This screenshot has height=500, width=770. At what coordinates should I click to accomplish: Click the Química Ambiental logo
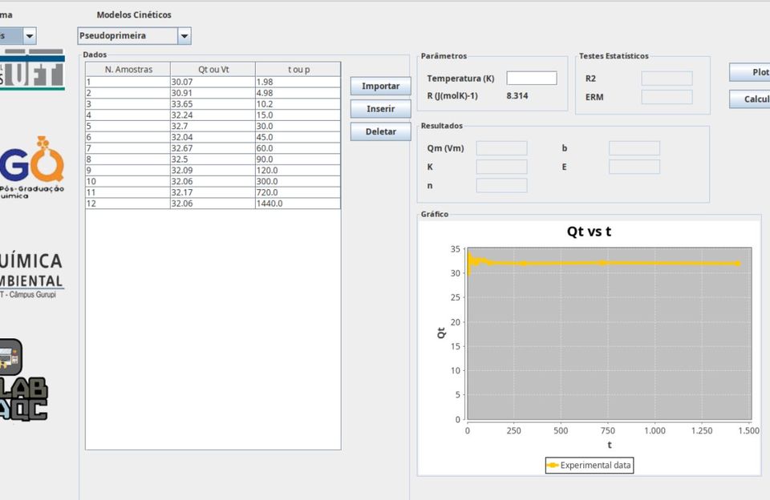coord(32,272)
